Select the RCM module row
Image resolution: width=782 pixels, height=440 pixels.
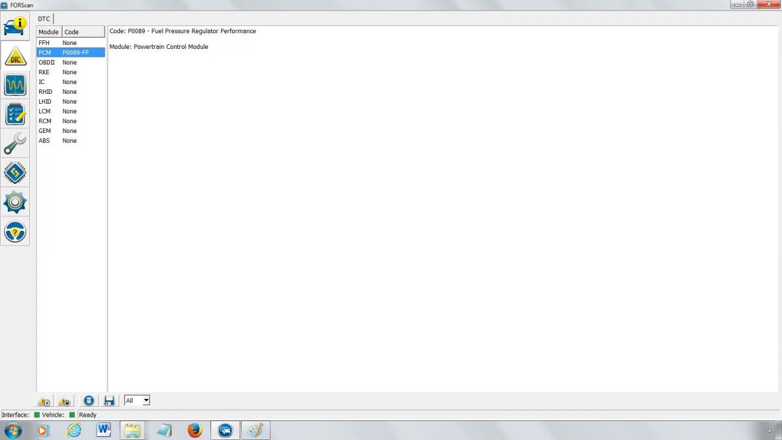70,121
